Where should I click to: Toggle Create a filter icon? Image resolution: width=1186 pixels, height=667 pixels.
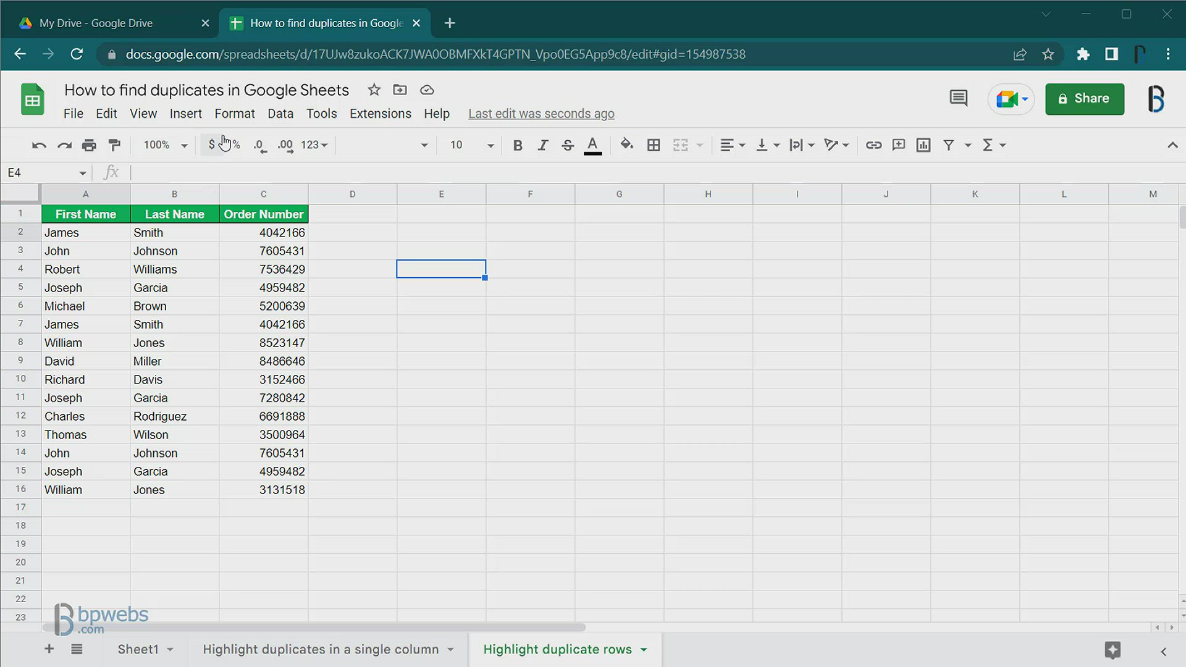coord(949,145)
